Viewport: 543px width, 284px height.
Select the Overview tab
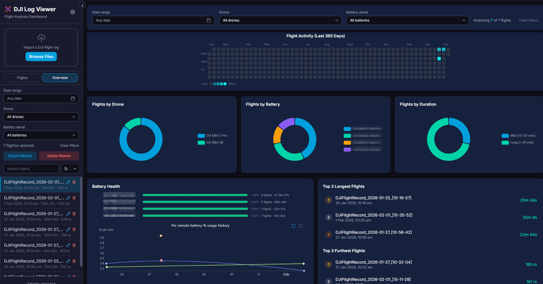coord(60,78)
